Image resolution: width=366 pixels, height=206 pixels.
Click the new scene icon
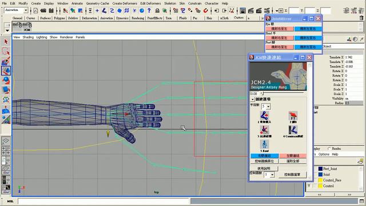coord(35,10)
